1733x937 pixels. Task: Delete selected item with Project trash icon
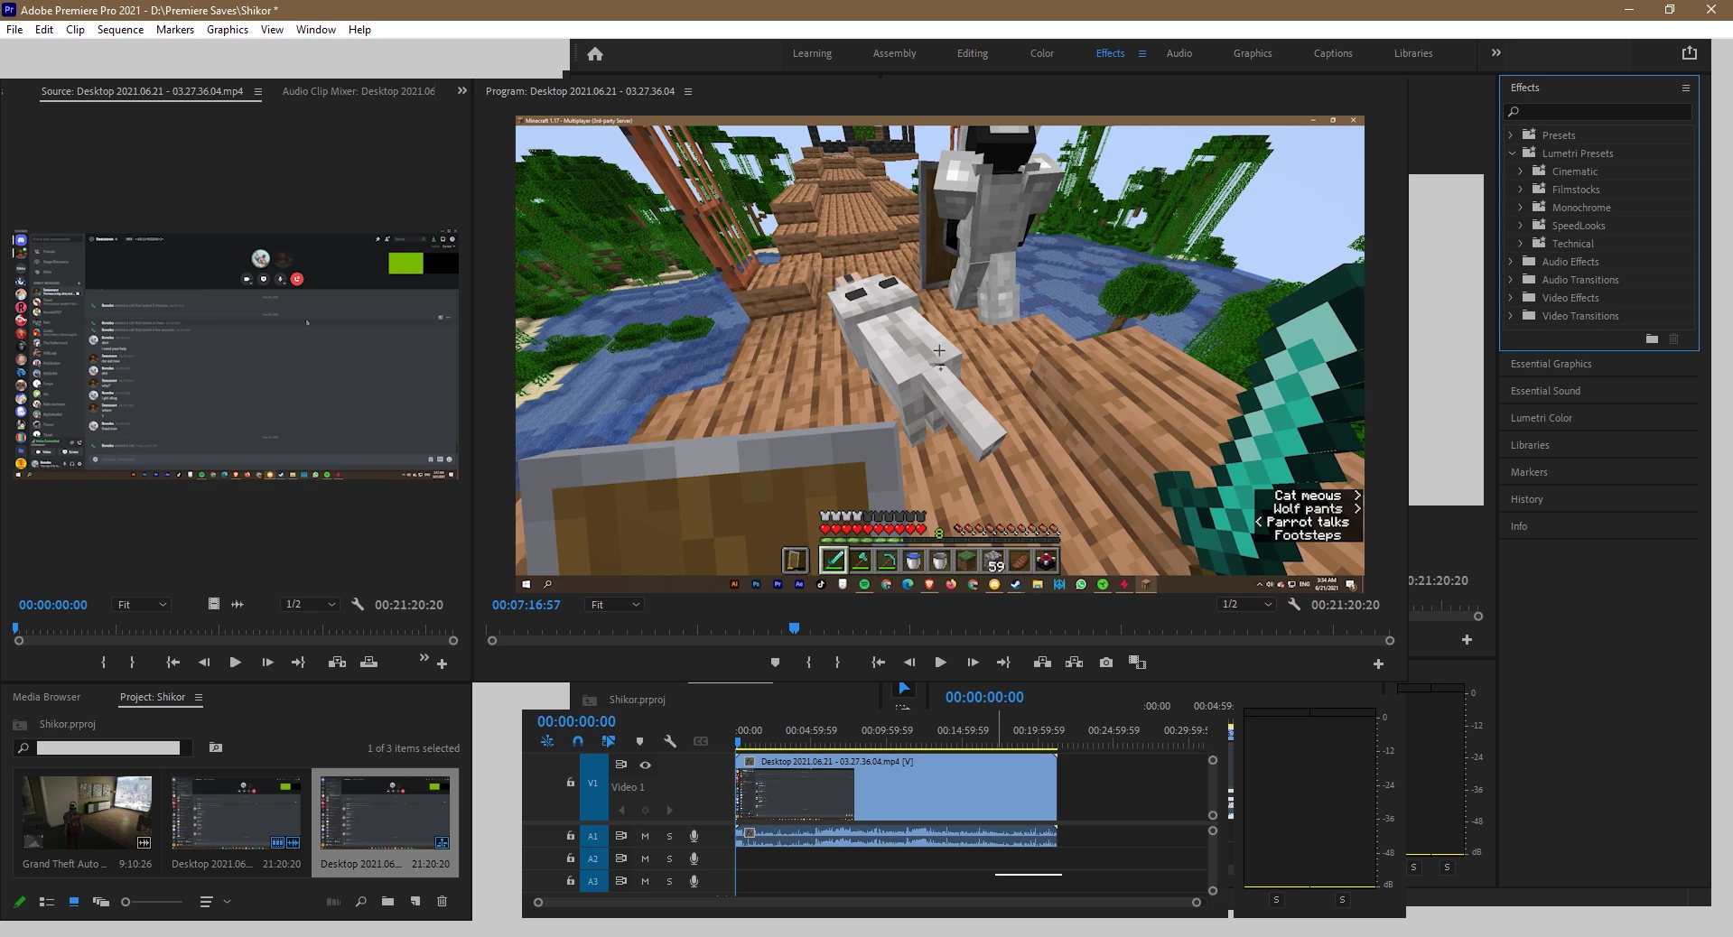click(442, 901)
